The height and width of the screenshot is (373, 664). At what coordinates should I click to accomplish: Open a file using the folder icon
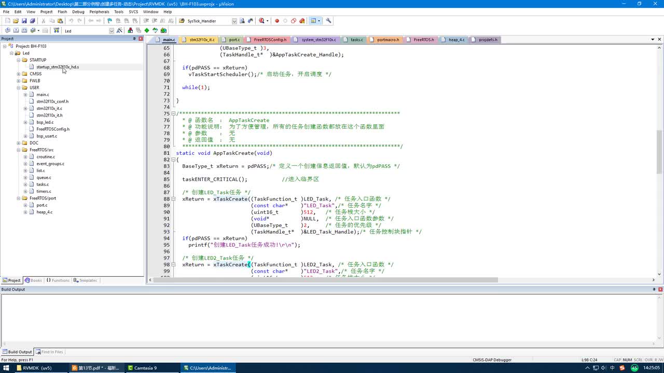(16, 21)
